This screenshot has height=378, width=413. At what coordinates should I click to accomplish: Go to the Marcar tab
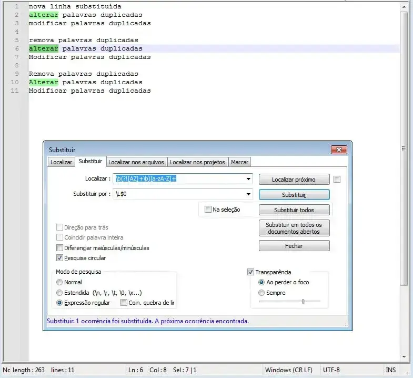coord(239,162)
